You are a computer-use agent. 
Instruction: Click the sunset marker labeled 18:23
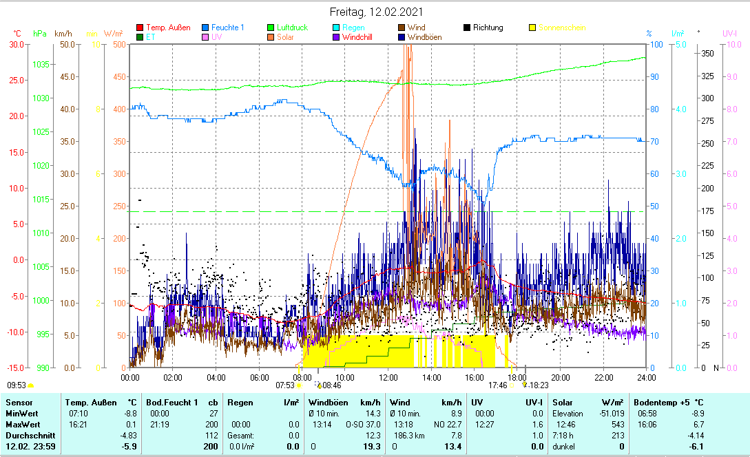pyautogui.click(x=525, y=385)
